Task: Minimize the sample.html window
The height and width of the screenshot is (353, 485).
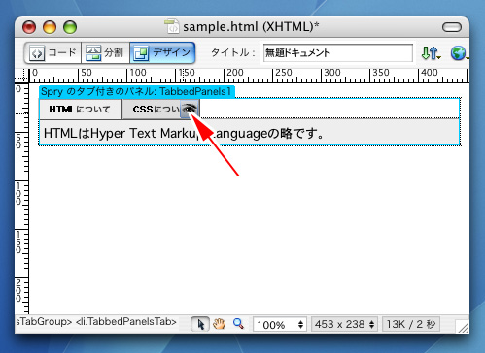Action: pos(50,27)
